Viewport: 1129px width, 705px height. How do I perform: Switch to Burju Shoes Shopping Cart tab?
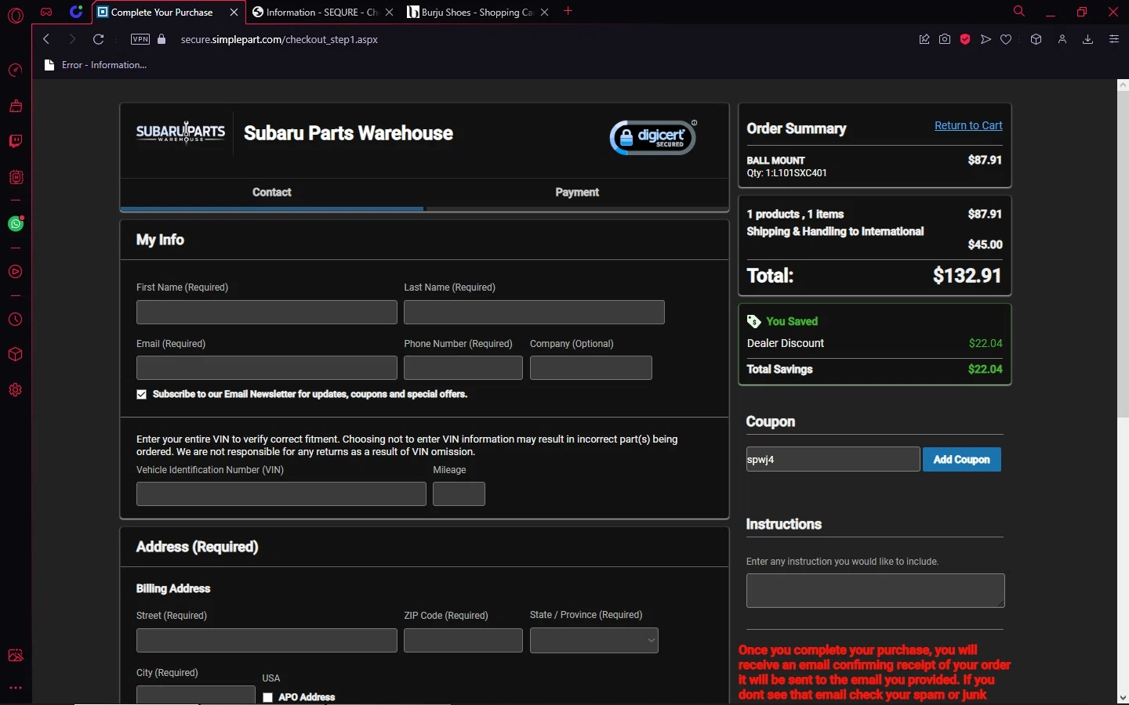(477, 12)
